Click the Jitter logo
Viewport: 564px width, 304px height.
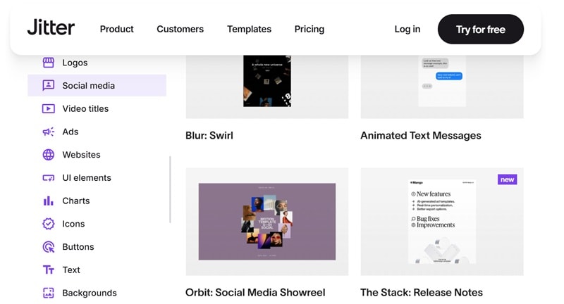51,27
